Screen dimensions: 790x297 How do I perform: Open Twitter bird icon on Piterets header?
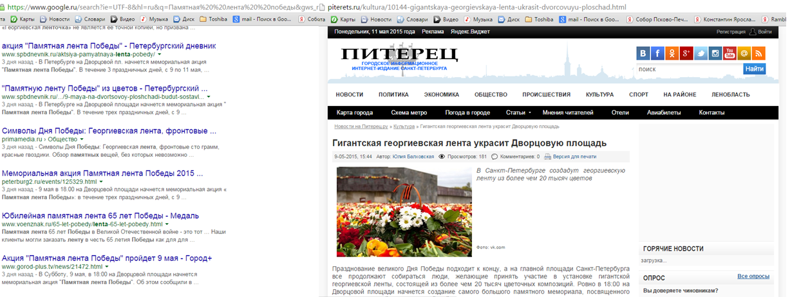pyautogui.click(x=701, y=53)
